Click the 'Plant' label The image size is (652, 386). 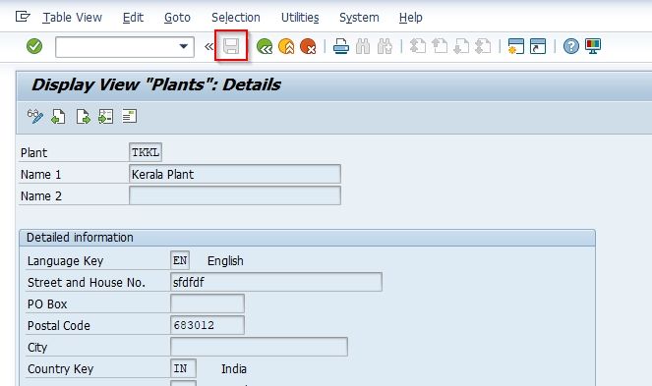tap(33, 153)
